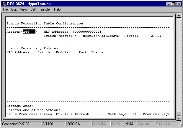Click the vertical scrollbar thumb
The width and height of the screenshot is (183, 128).
tap(178, 114)
